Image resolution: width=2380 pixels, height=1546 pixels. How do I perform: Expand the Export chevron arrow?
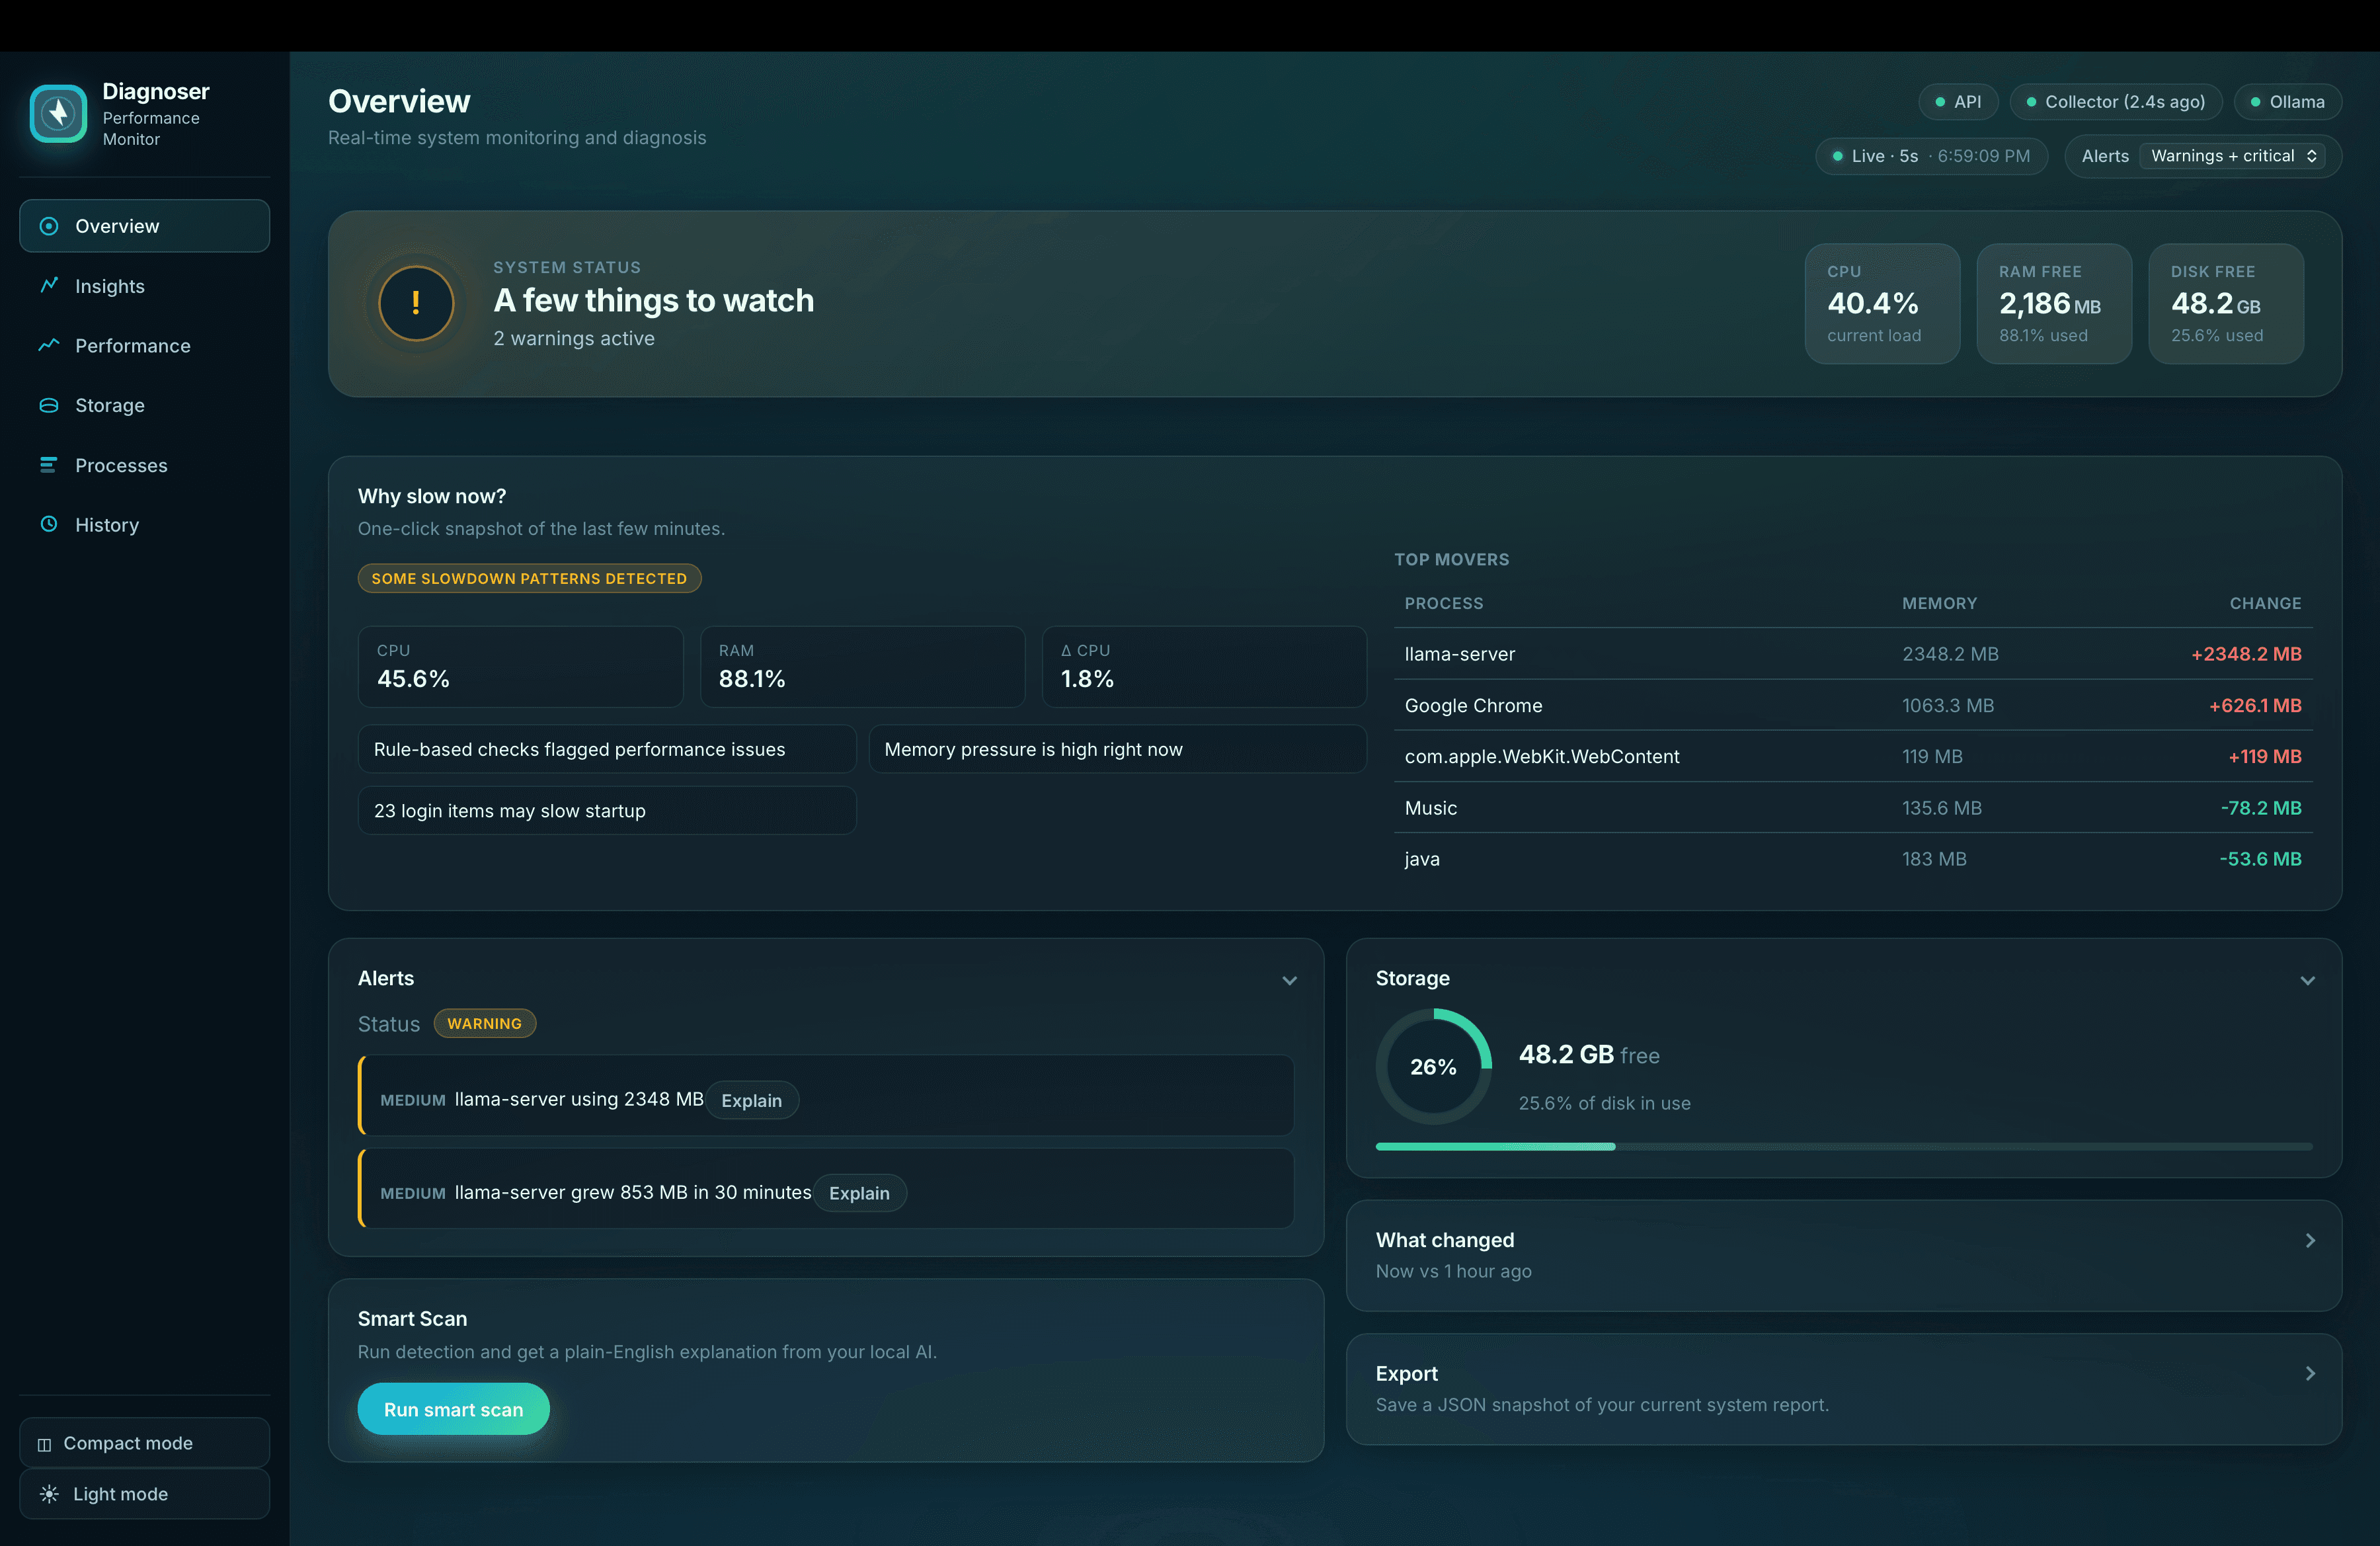(2310, 1374)
